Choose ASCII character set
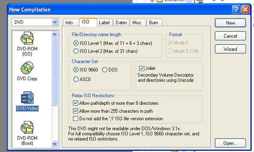Screen dimensions: 254x152 click(x=76, y=79)
